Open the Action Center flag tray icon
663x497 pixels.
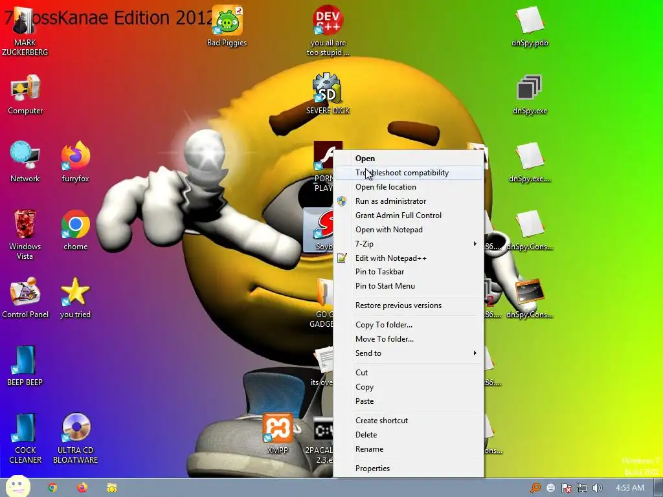click(x=566, y=488)
